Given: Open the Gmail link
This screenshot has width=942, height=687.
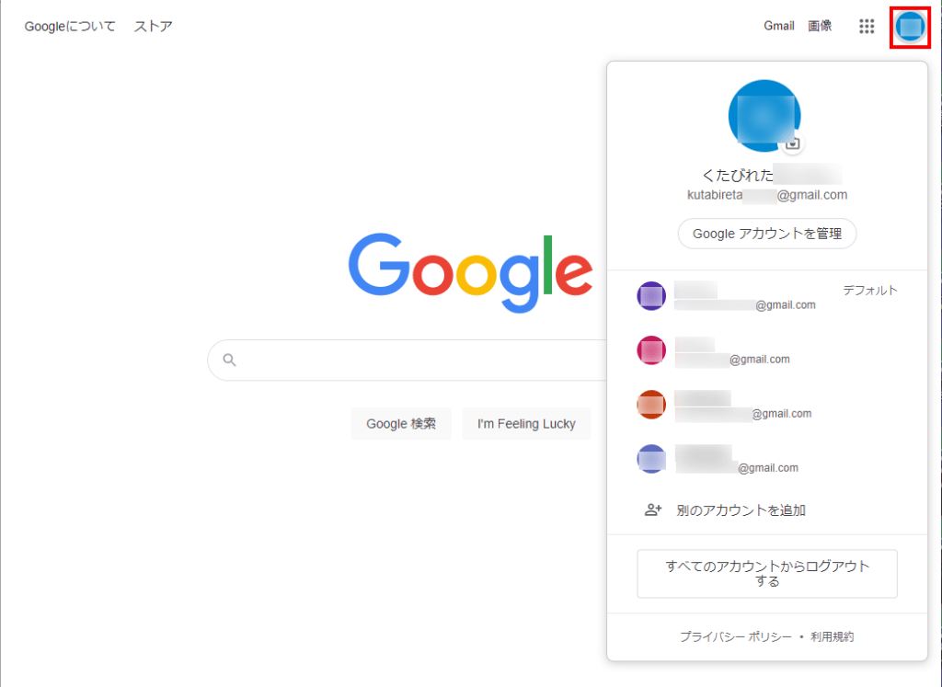Looking at the screenshot, I should coord(778,26).
